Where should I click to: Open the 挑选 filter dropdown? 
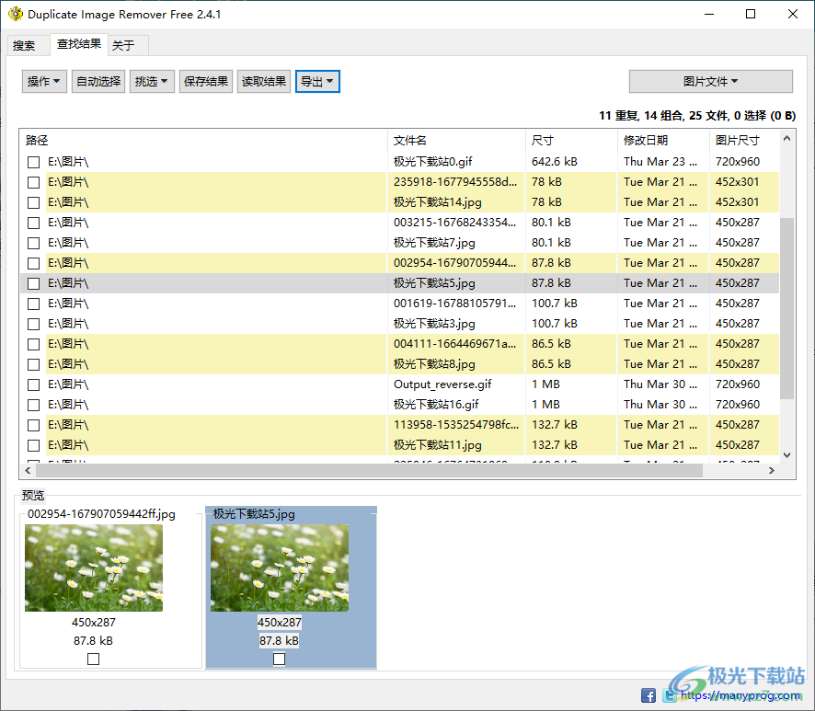click(151, 81)
